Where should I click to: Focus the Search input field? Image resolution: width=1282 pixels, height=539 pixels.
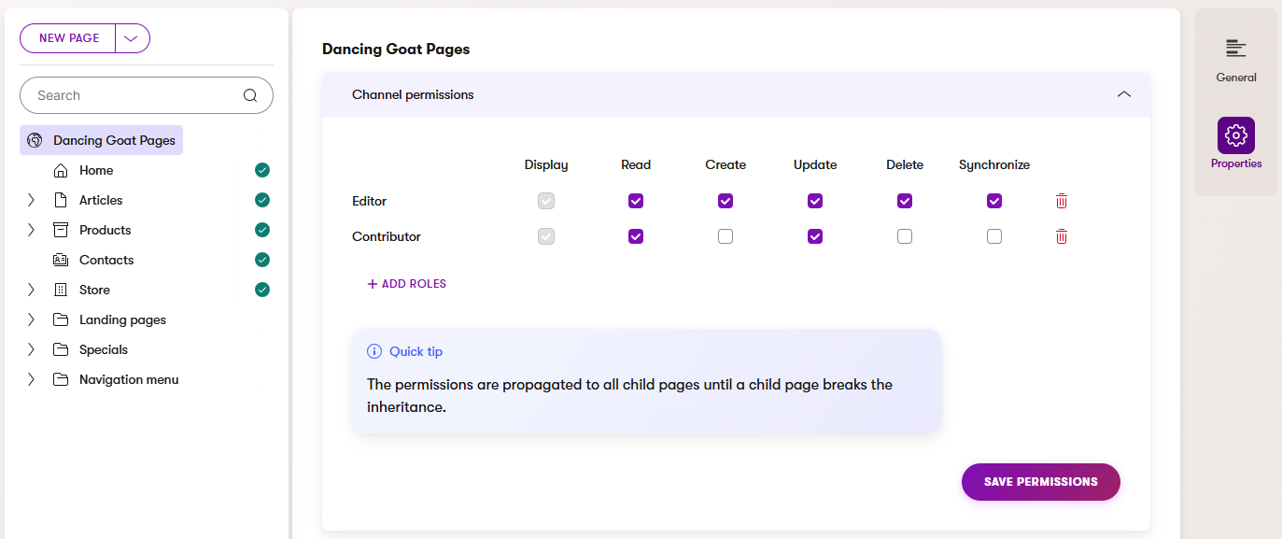pyautogui.click(x=131, y=95)
